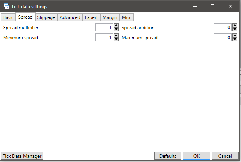241x162 pixels.
Task: Confirm settings with OK button
Action: (197, 156)
